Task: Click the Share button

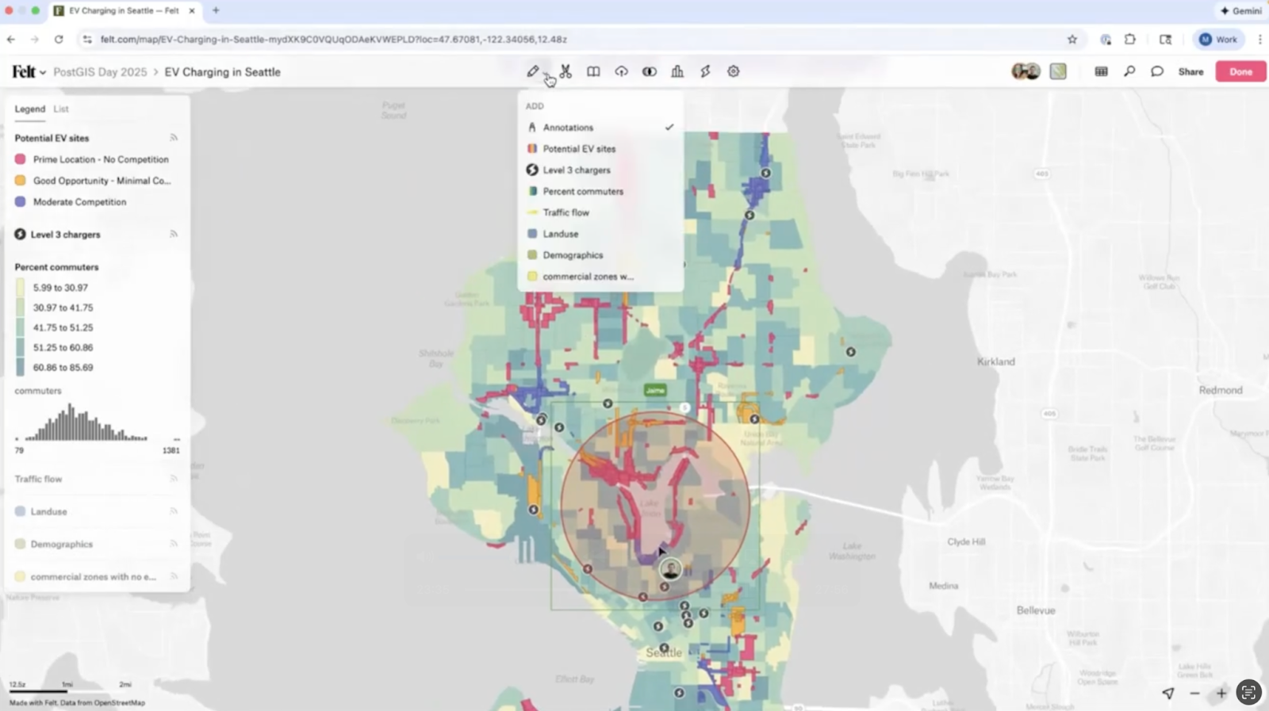Action: (1190, 71)
